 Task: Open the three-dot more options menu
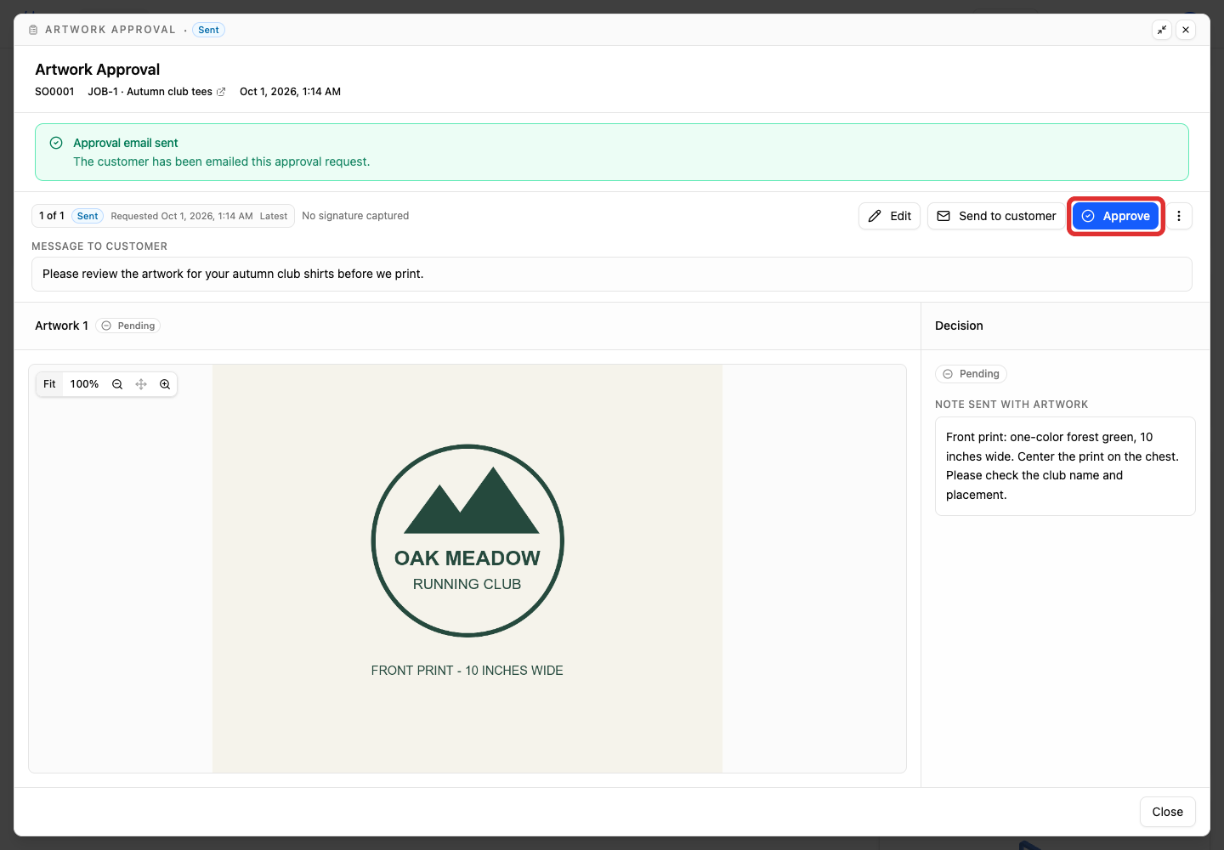click(1179, 216)
